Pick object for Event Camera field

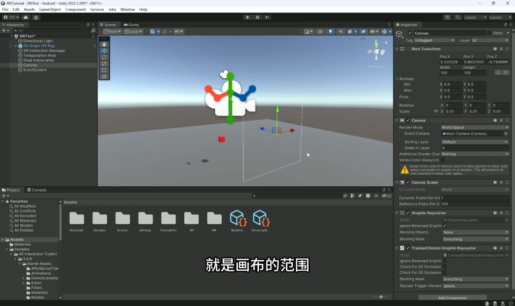(x=506, y=134)
